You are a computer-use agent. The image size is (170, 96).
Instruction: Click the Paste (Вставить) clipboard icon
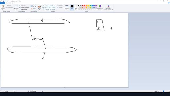[x=3, y=6]
